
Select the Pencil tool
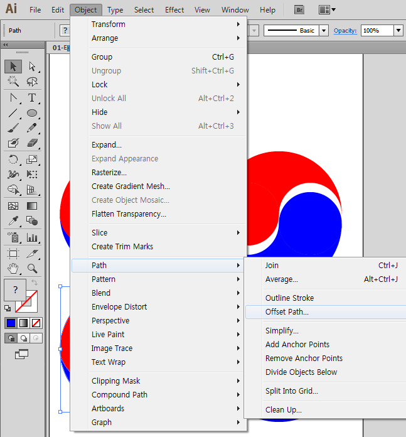tap(32, 128)
